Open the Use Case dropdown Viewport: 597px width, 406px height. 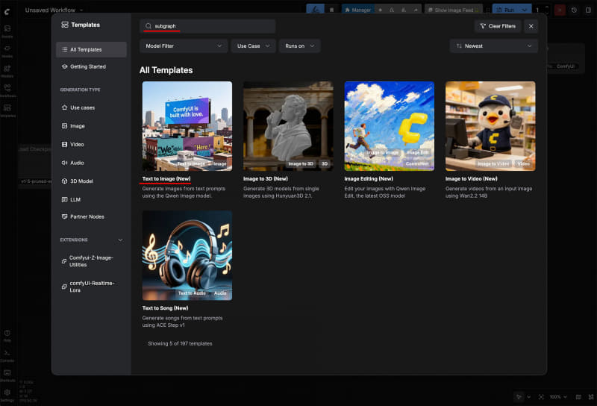[253, 46]
